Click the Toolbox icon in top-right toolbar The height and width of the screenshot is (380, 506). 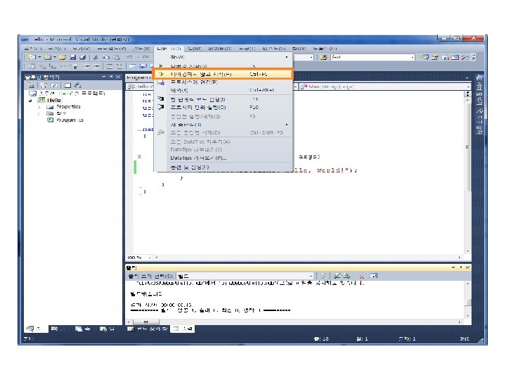coord(465,57)
